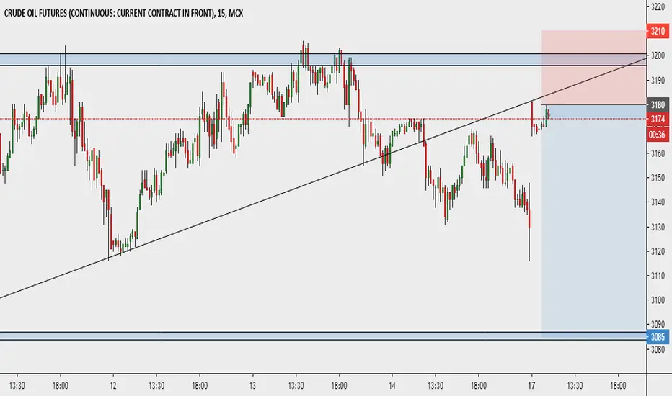Select the blue 3085 target price label
Viewport: 672px width, 396px height.
click(x=658, y=337)
